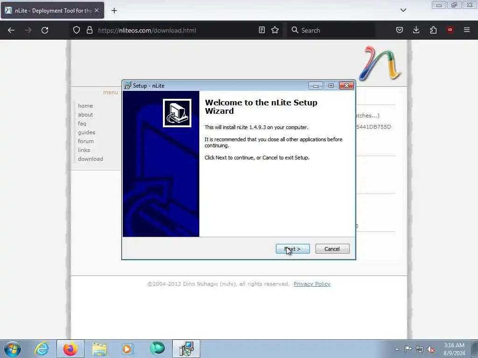
Task: Show hidden tray icons arrow
Action: [x=397, y=349]
